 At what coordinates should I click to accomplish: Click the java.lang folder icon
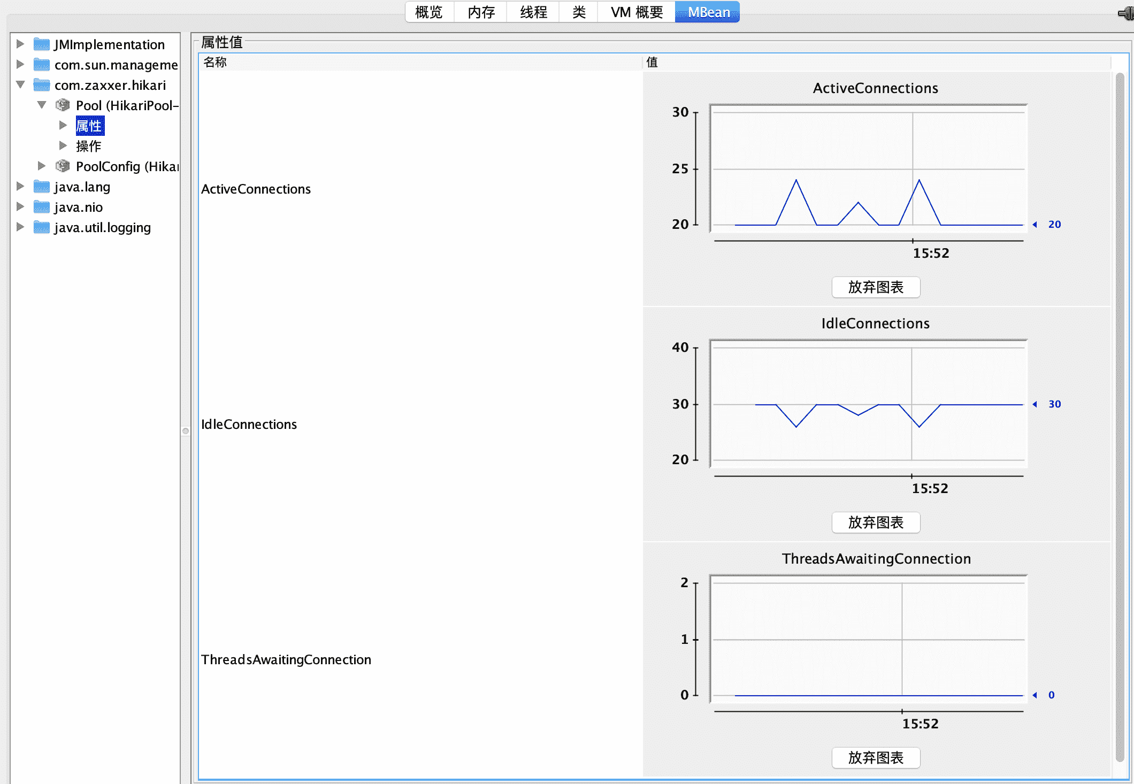(42, 187)
